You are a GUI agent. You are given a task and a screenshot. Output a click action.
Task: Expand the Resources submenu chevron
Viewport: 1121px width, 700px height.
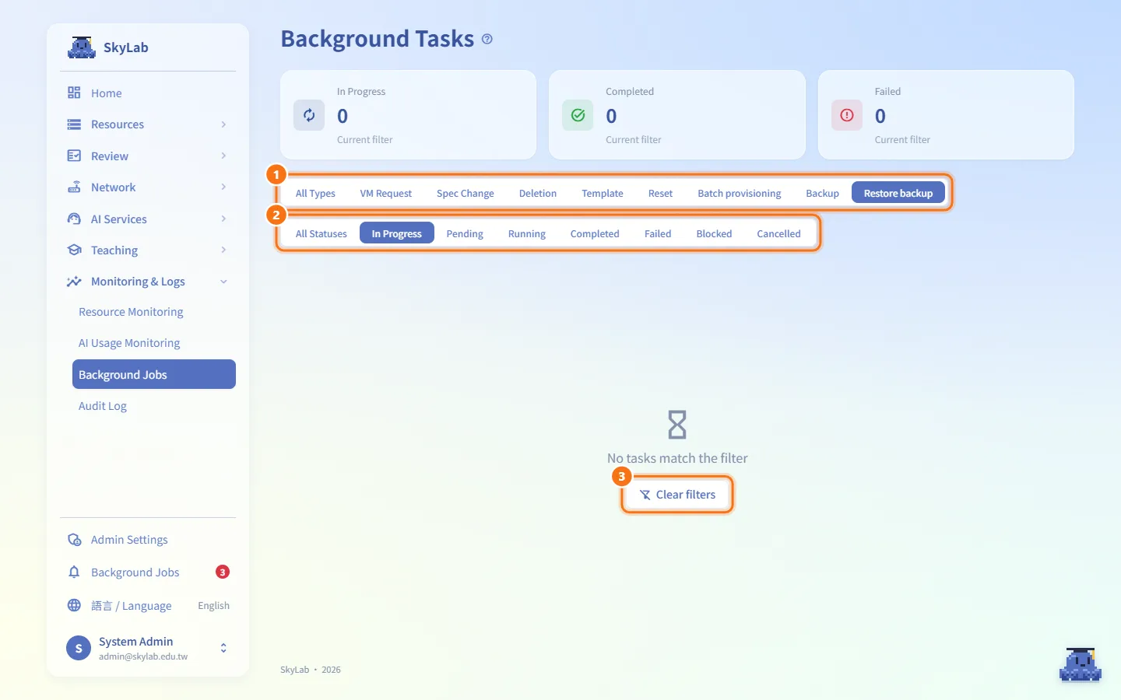[223, 124]
